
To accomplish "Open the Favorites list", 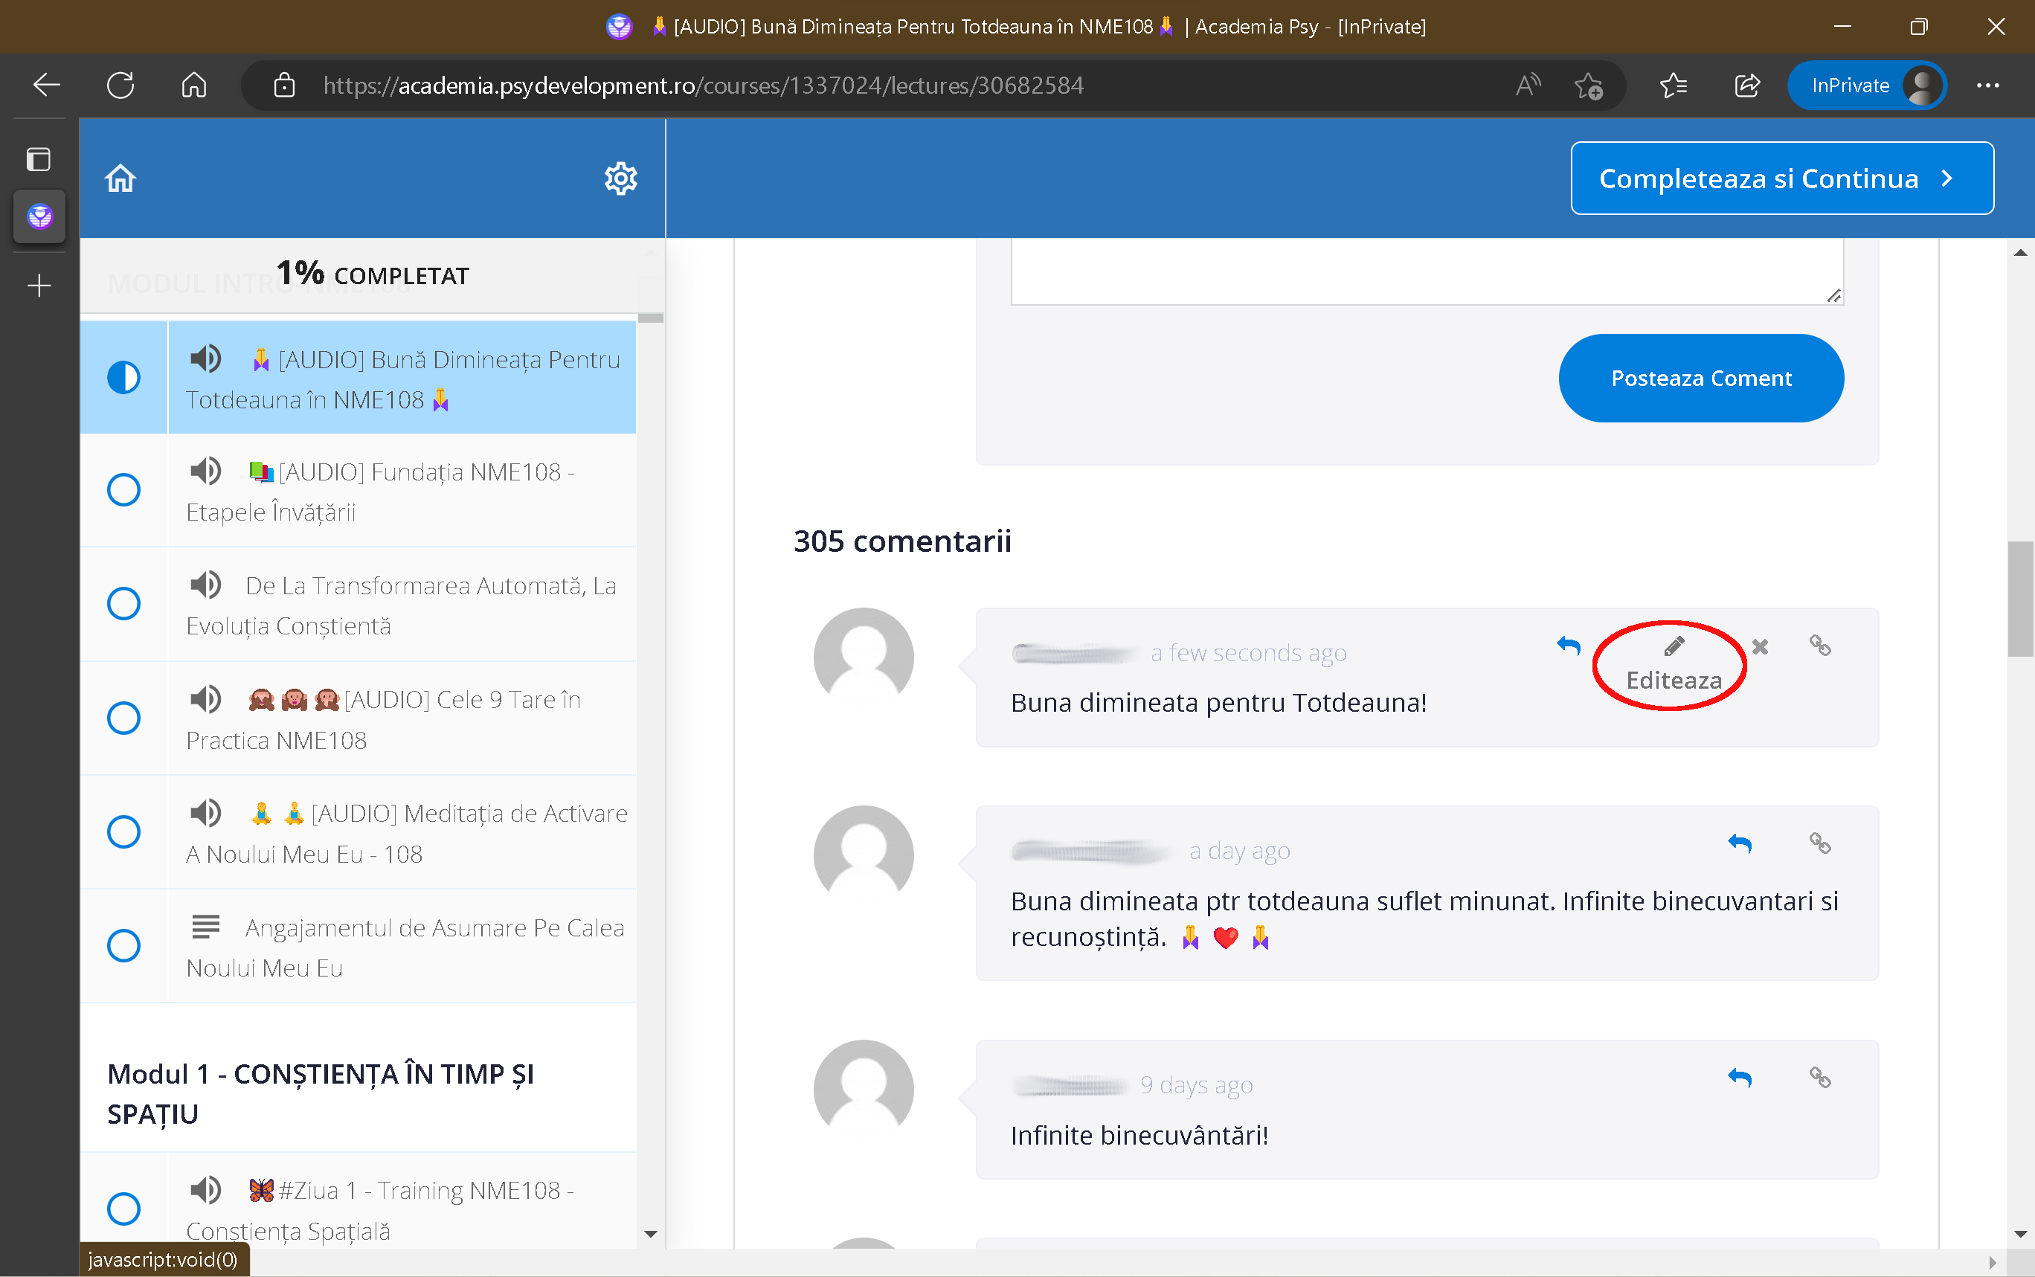I will (1673, 86).
